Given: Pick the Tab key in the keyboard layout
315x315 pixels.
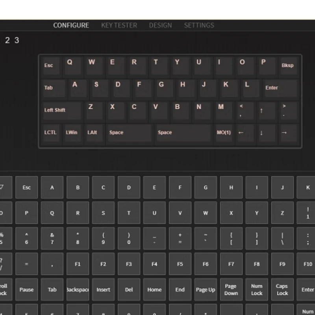Looking at the screenshot, I should point(54,88).
